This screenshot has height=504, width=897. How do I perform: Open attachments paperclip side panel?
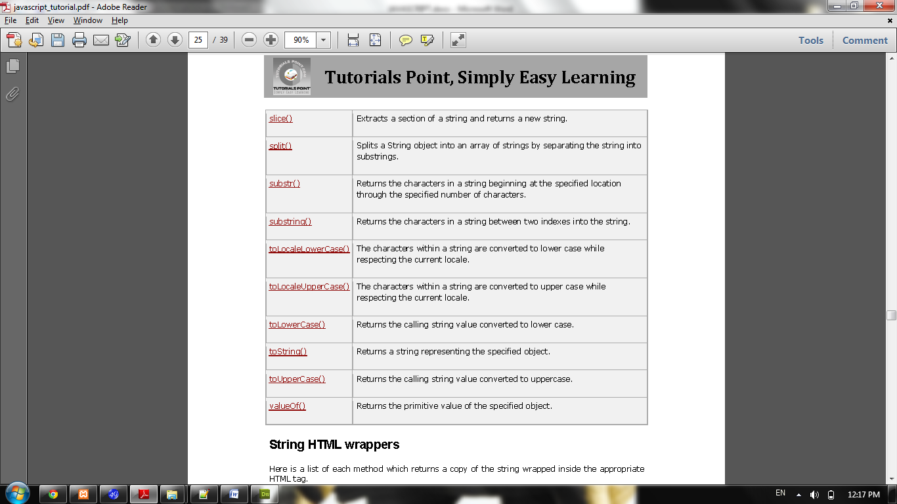tap(12, 94)
